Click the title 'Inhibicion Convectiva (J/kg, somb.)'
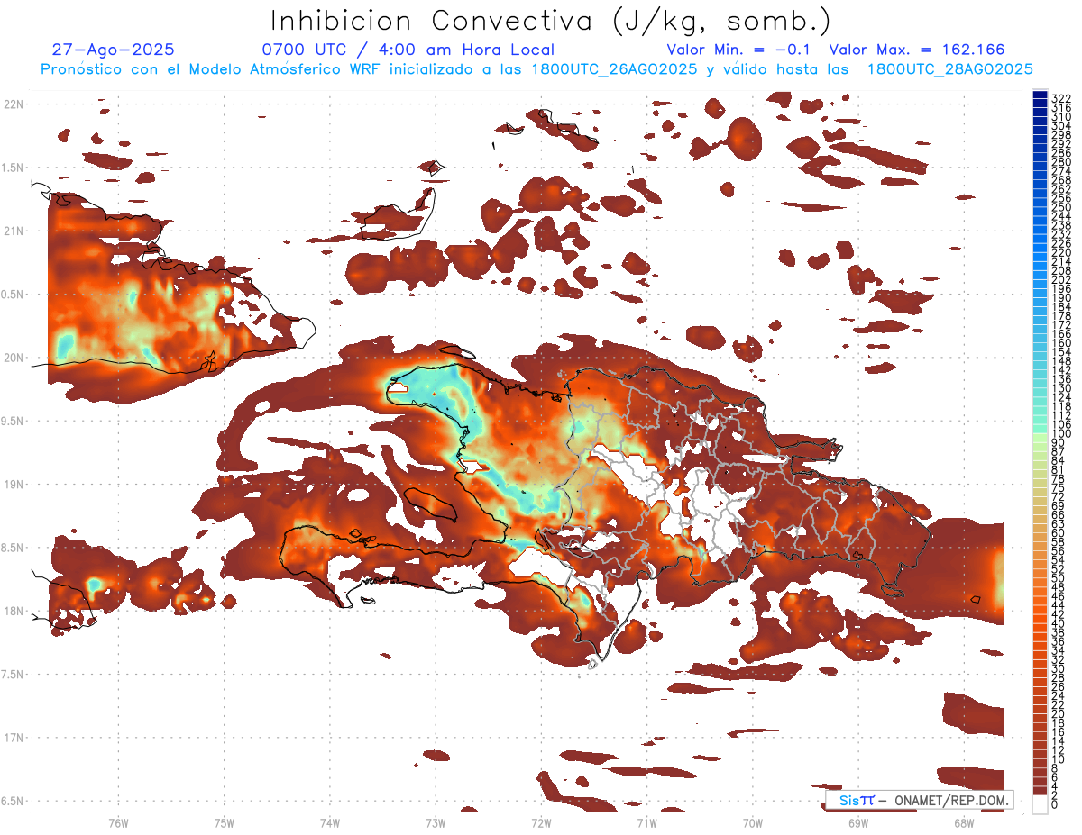The height and width of the screenshot is (835, 1082). click(551, 21)
